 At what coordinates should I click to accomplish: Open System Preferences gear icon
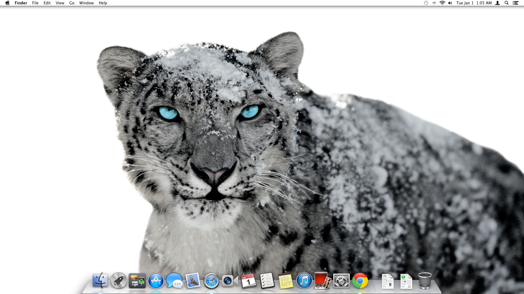(341, 281)
